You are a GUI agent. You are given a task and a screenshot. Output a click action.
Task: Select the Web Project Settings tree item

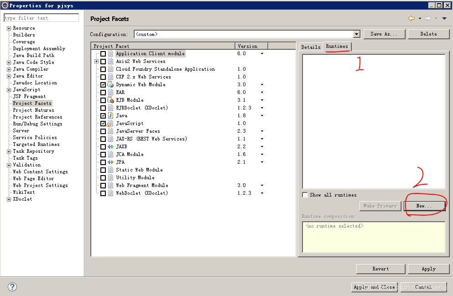point(40,185)
